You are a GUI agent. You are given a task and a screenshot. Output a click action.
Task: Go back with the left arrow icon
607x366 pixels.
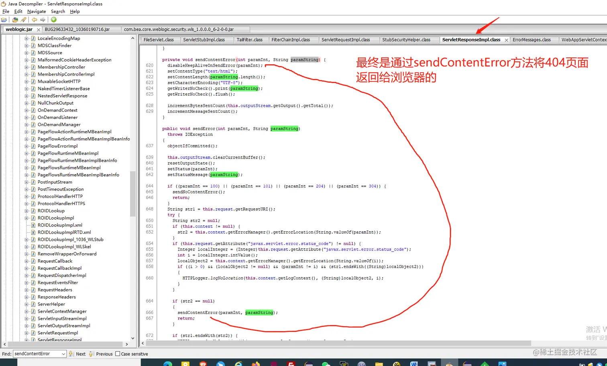(35, 20)
